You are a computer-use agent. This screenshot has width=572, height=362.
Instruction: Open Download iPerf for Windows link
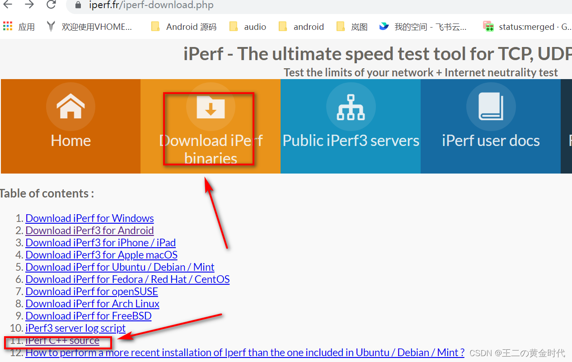tap(89, 218)
